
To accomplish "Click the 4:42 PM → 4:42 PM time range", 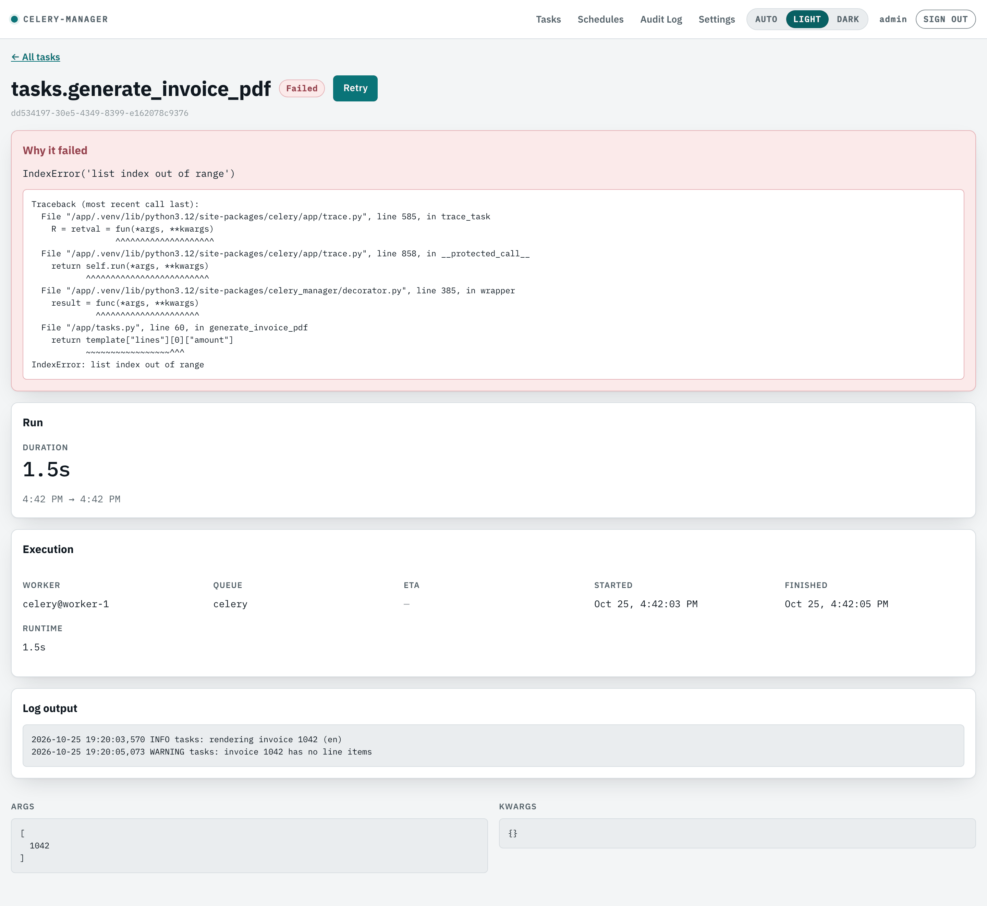I will point(72,499).
